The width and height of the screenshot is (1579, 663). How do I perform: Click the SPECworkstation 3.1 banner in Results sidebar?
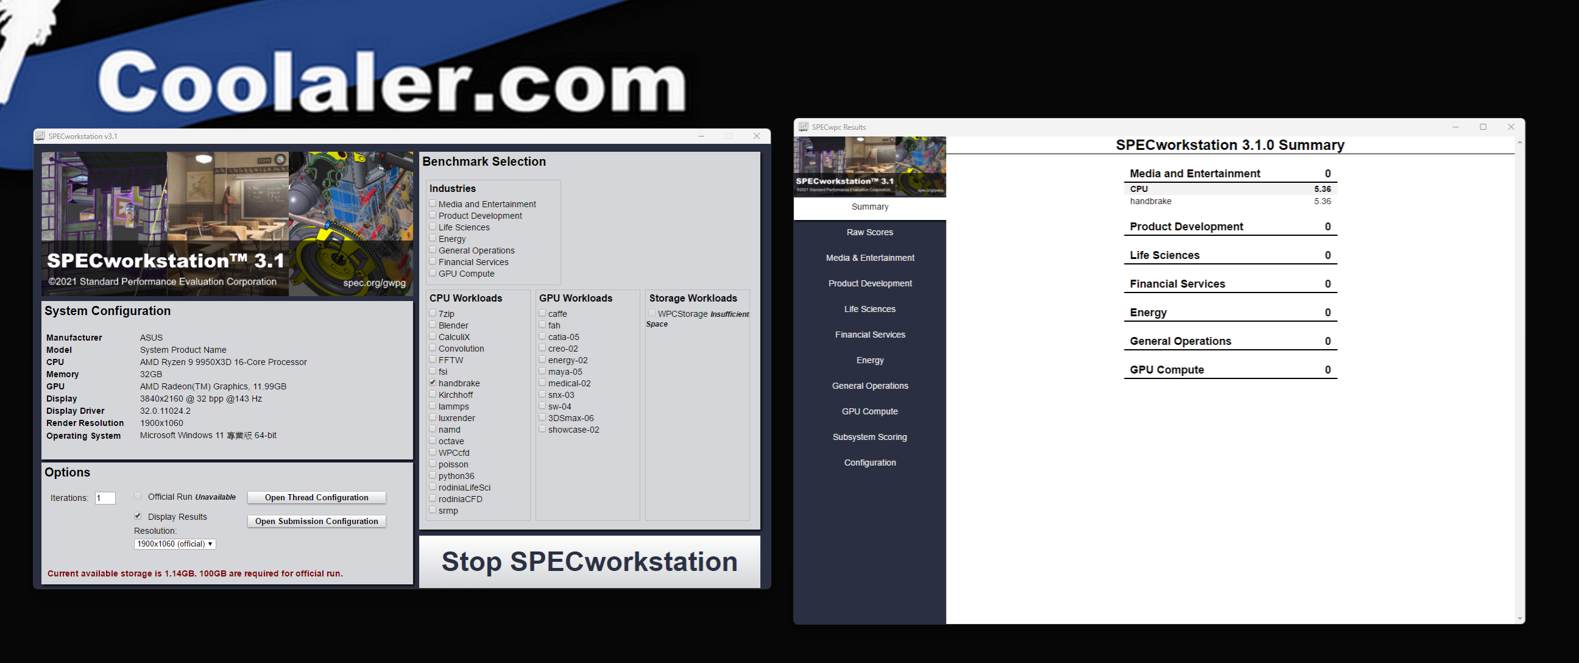(870, 167)
